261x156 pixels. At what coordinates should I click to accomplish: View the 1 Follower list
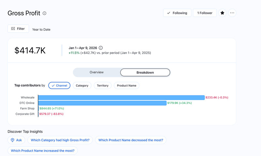tap(205, 13)
